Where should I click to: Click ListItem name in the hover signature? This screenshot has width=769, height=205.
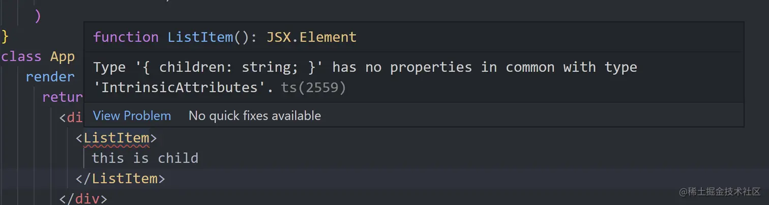tap(200, 37)
